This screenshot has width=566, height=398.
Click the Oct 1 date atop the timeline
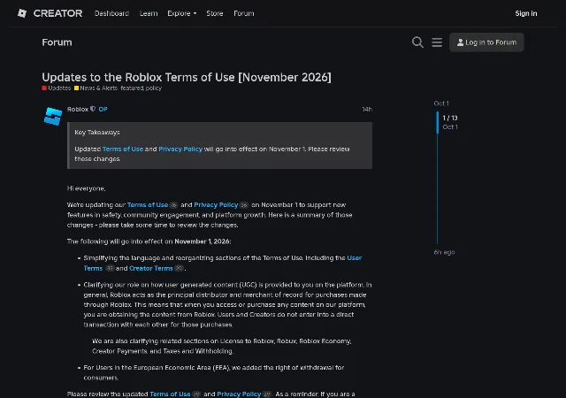point(441,103)
